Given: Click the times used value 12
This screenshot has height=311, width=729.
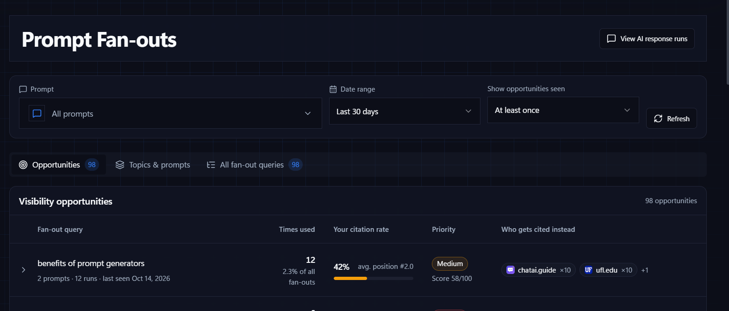Looking at the screenshot, I should (311, 260).
